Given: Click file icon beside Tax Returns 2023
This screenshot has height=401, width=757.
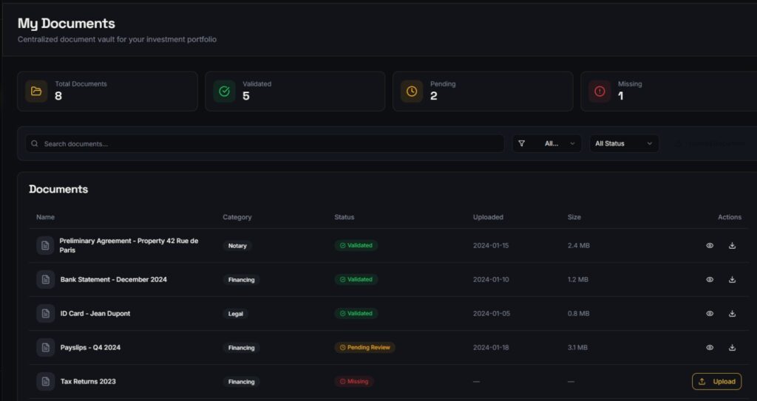Looking at the screenshot, I should pyautogui.click(x=45, y=381).
